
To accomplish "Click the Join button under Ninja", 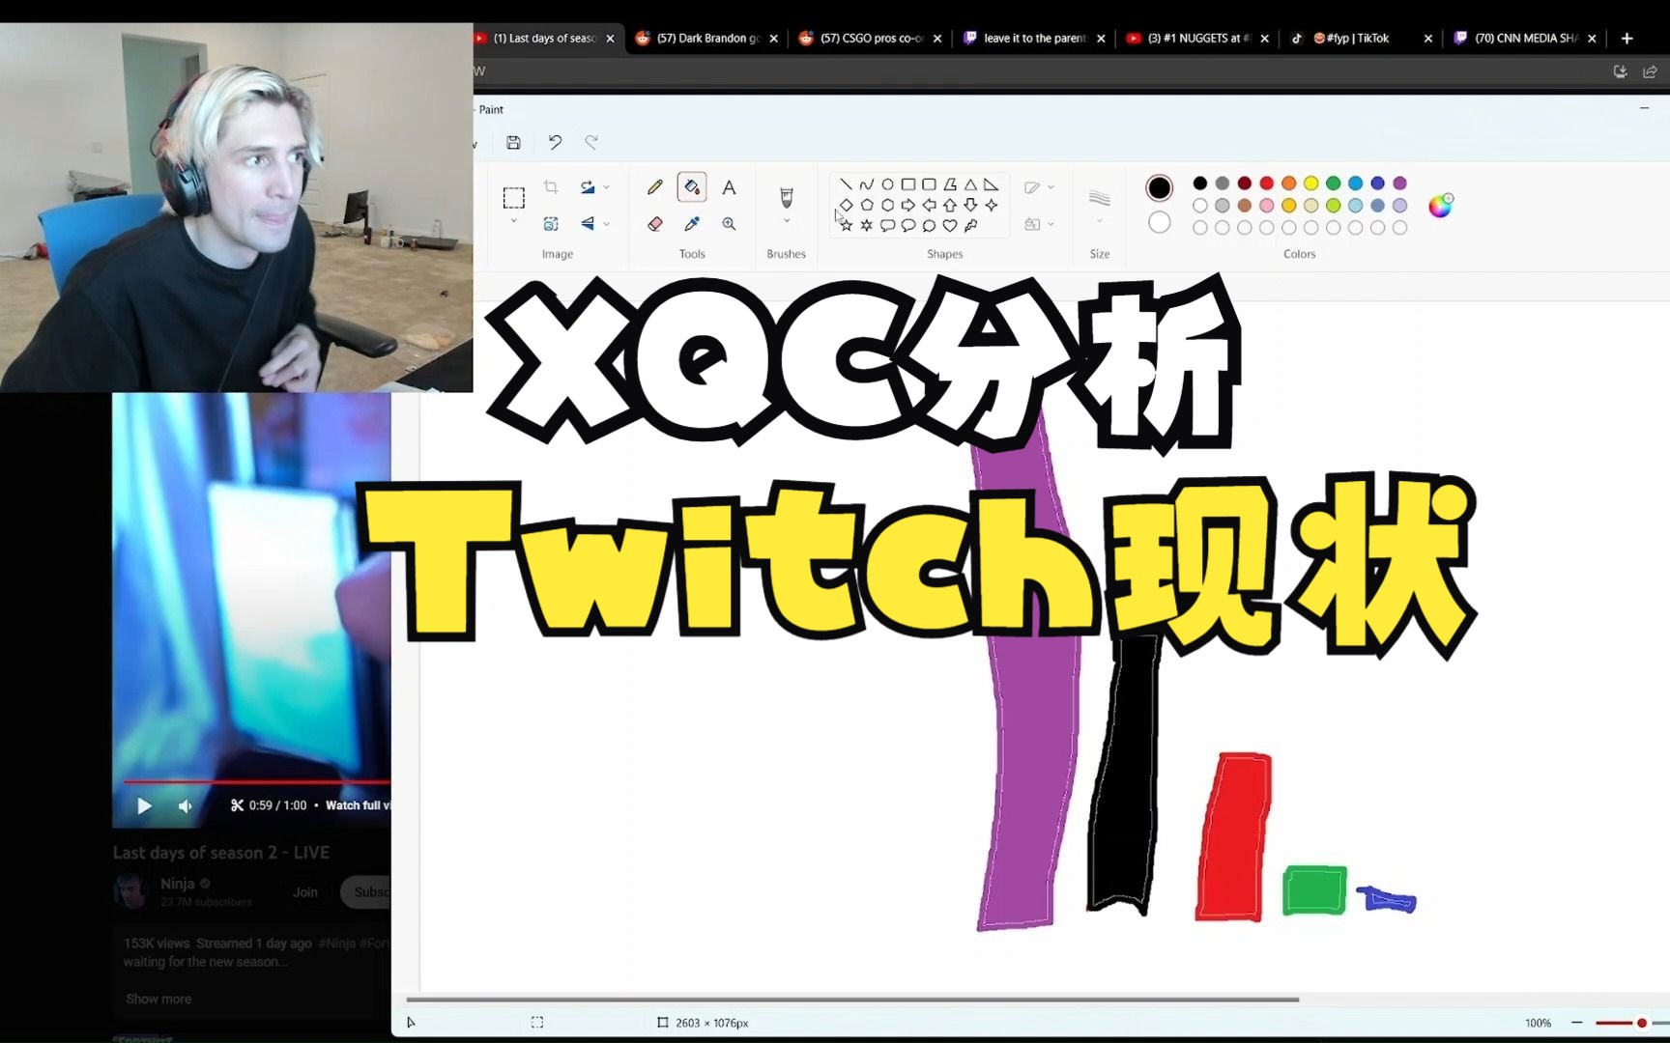I will pos(305,892).
